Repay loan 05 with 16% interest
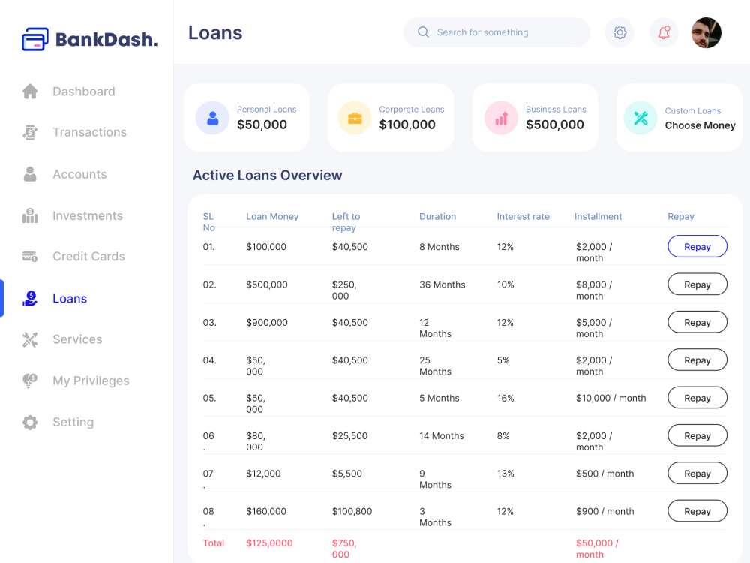750x563 pixels. coord(697,398)
